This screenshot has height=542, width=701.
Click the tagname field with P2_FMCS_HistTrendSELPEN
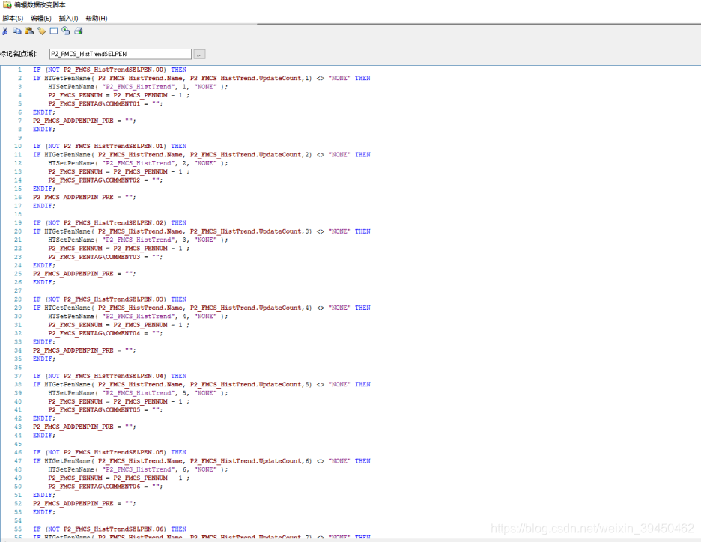121,54
